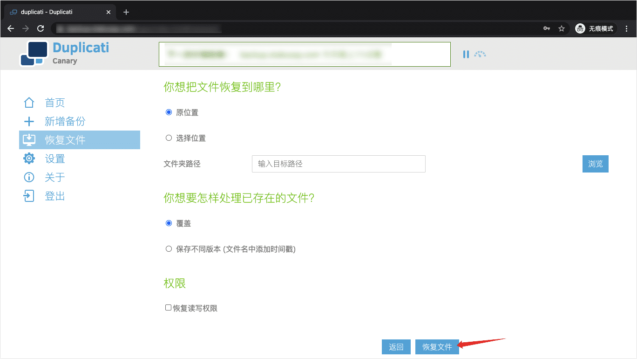Click the 权限 heading

tap(175, 283)
